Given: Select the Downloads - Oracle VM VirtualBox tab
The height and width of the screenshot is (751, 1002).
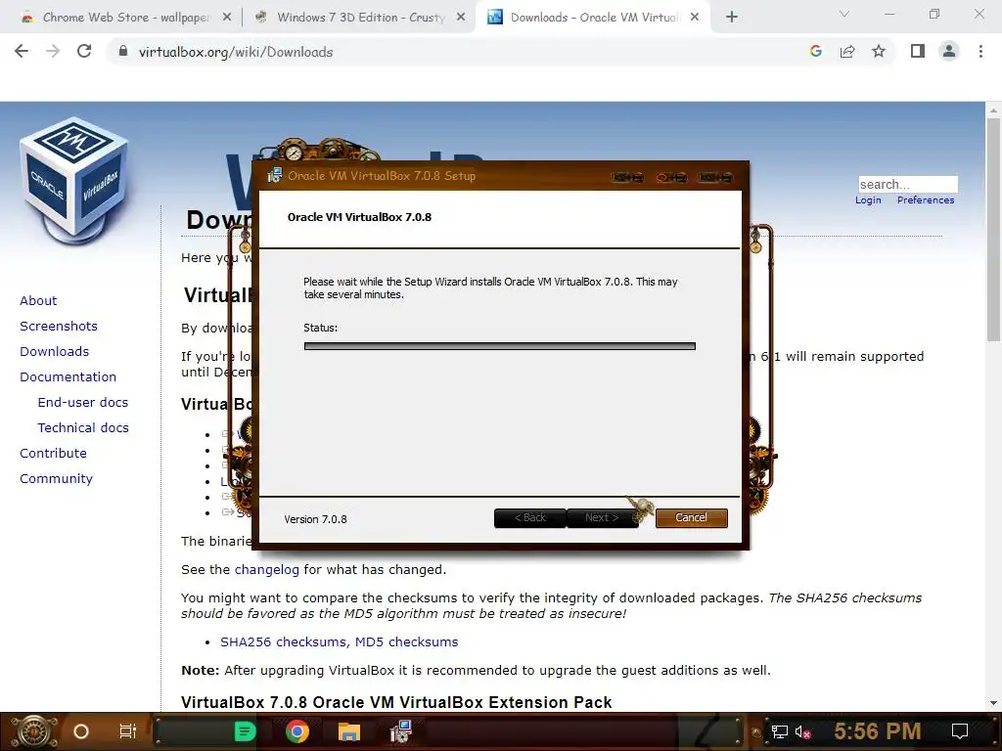Looking at the screenshot, I should (594, 18).
